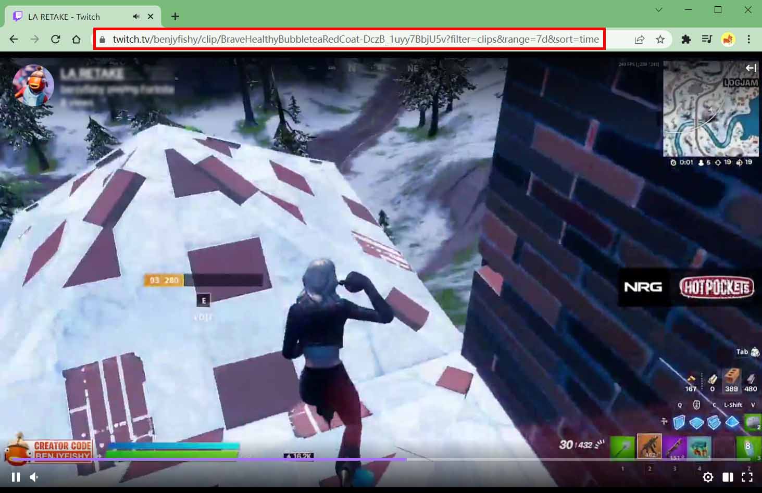Enter fullscreen on the video player
This screenshot has height=493, width=762.
(x=747, y=477)
